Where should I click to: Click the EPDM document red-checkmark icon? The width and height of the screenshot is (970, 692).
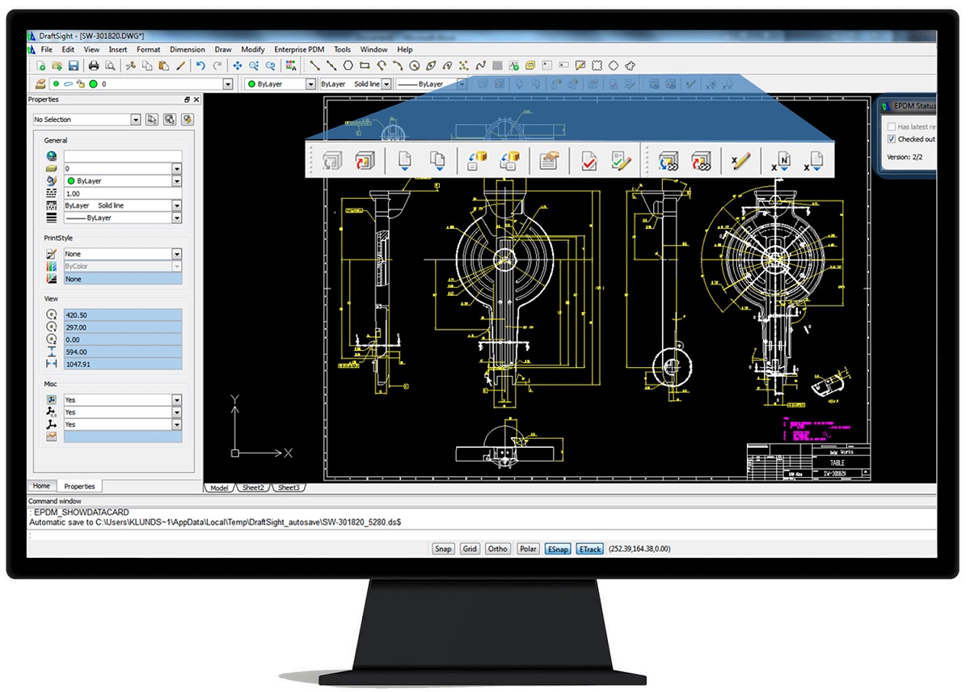(x=589, y=160)
